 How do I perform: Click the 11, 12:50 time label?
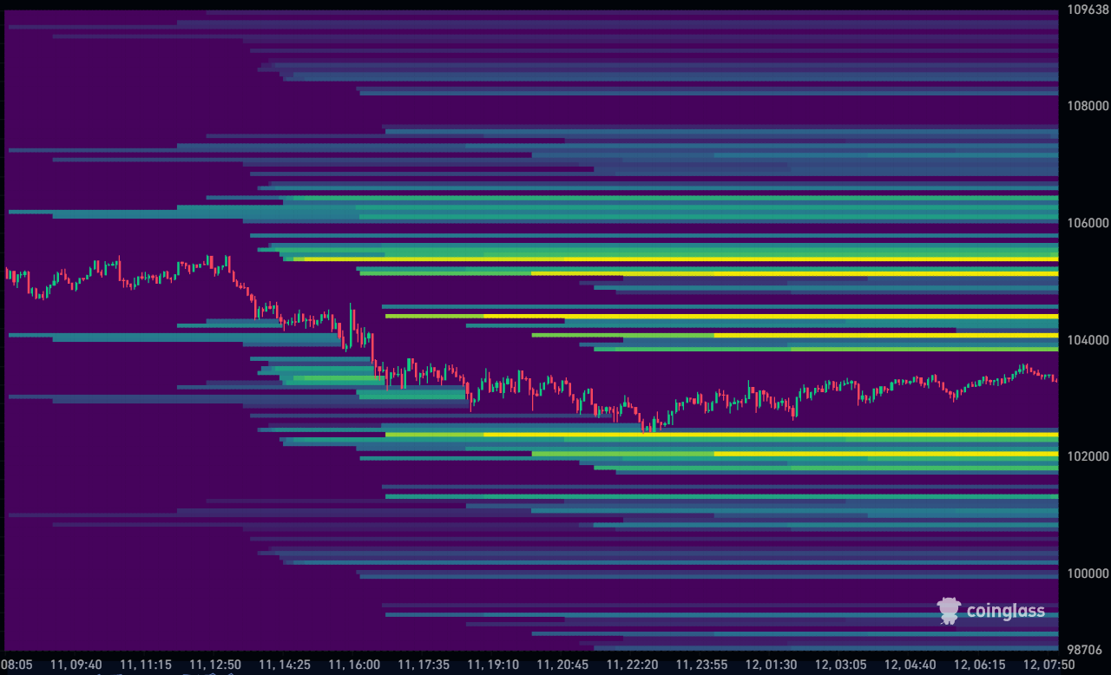[x=215, y=665]
